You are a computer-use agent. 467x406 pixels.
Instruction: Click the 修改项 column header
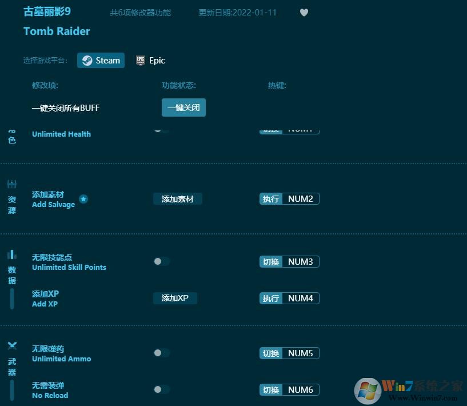(x=45, y=86)
